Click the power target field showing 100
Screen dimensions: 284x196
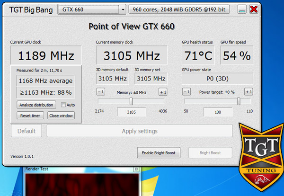[x=218, y=112]
